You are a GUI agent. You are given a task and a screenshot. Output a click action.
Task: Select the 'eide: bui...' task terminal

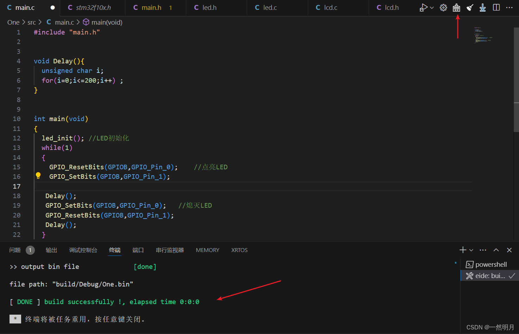pyautogui.click(x=489, y=276)
